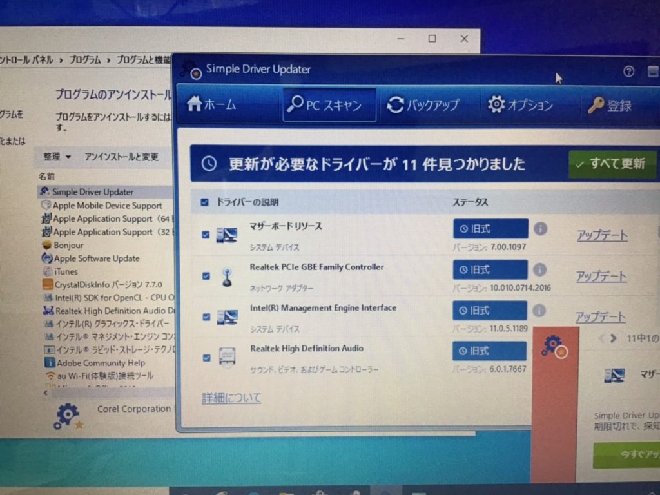This screenshot has width=660, height=495.
Task: Click info icon for Realtek PCIe GBE row
Action: pos(539,269)
